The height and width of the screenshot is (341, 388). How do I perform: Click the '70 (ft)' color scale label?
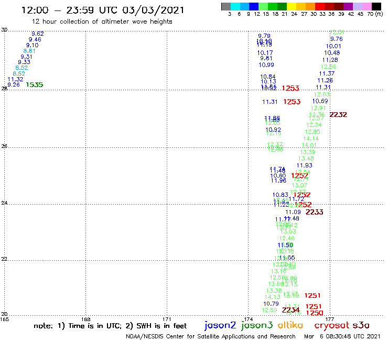click(x=375, y=14)
